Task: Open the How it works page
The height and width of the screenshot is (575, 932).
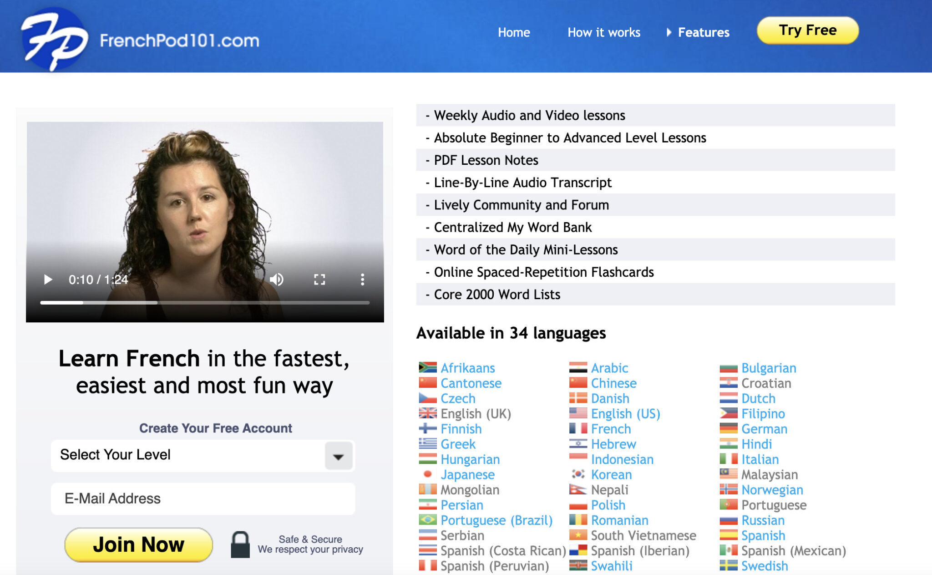Action: [604, 32]
